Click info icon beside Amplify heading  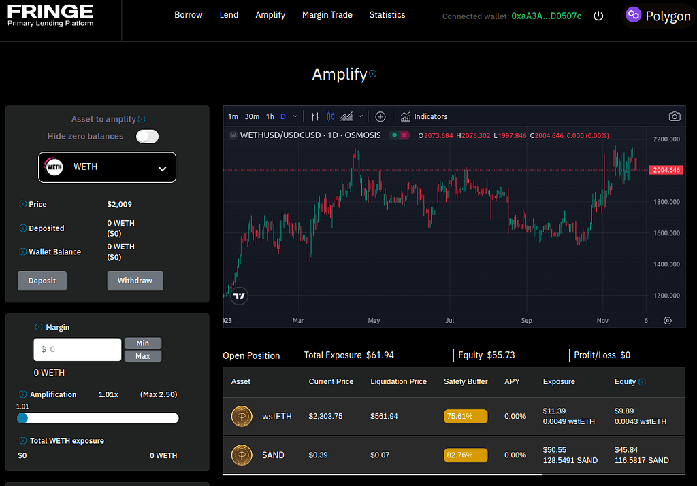pyautogui.click(x=372, y=73)
